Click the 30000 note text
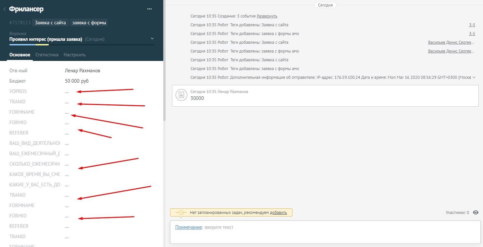The image size is (483, 247). (197, 98)
